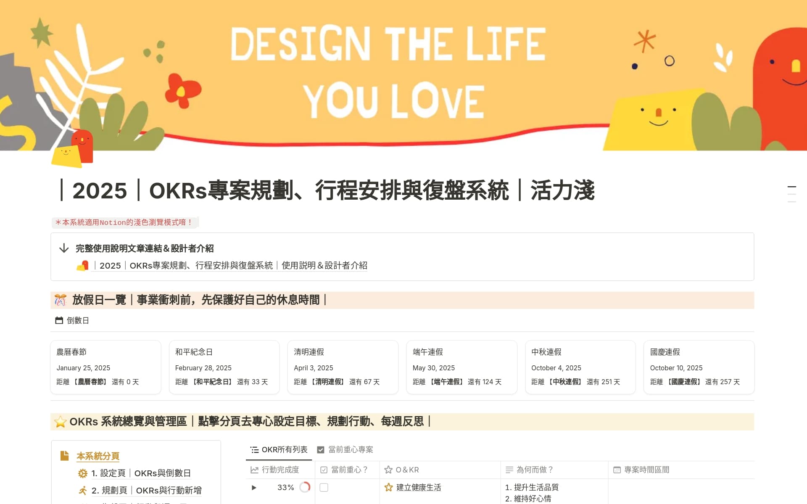Open the 清明連假 countdown card
Viewport: 807px width, 504px height.
343,367
